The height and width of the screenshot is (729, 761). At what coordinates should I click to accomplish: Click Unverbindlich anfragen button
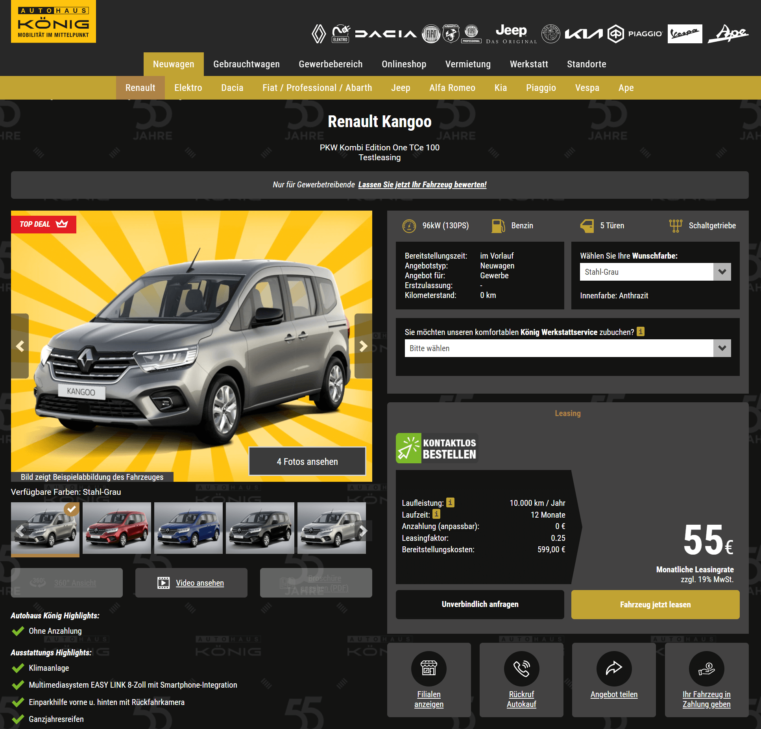pyautogui.click(x=480, y=604)
